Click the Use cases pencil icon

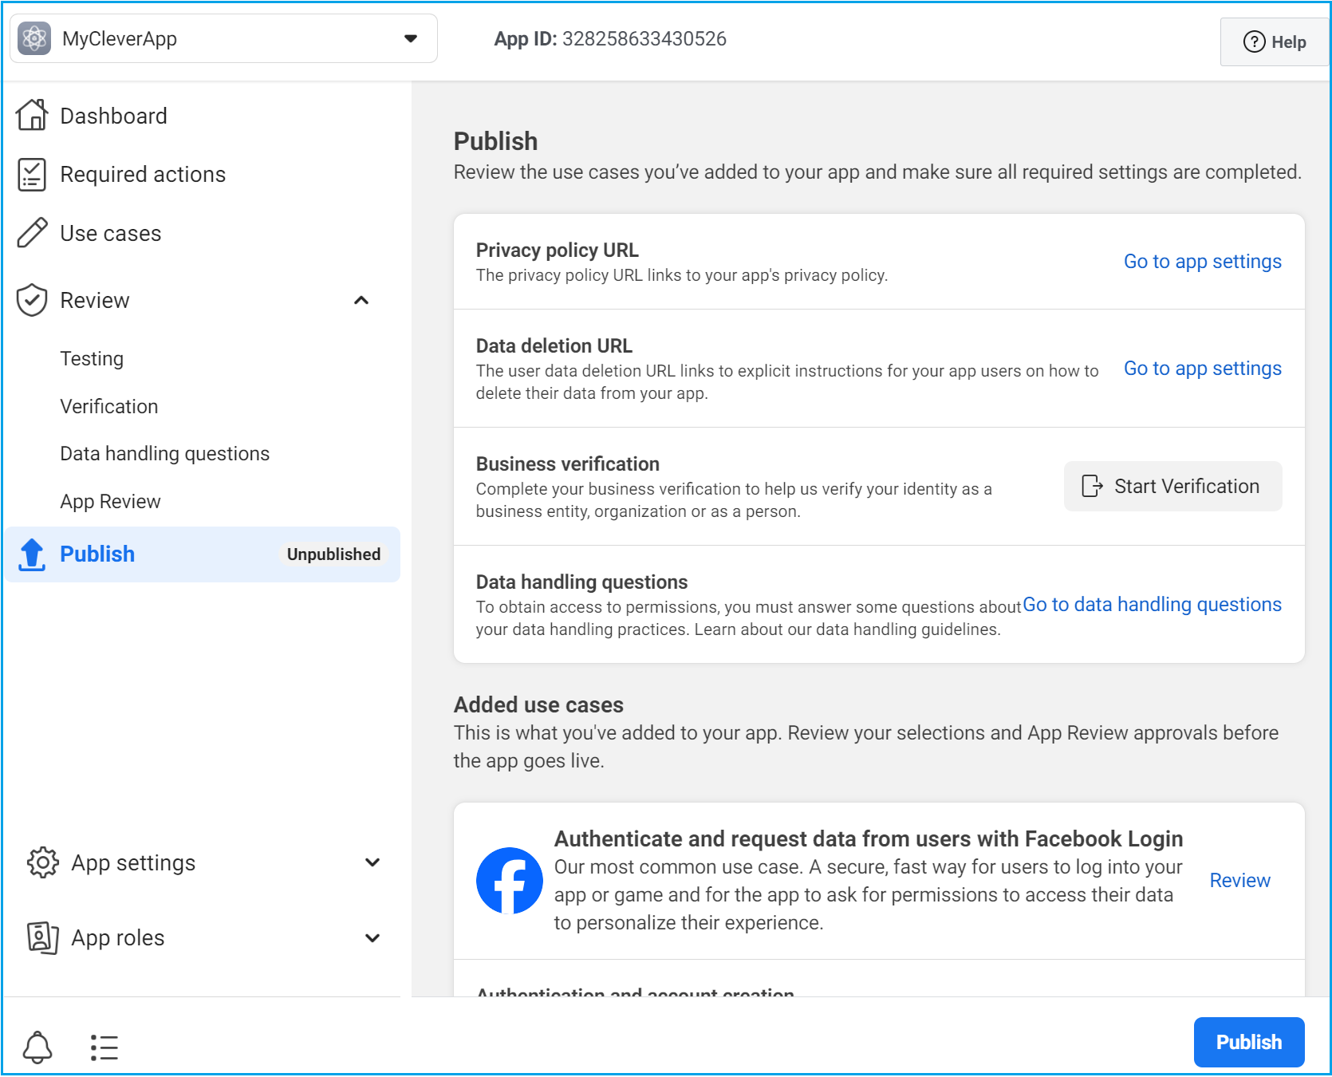(32, 233)
